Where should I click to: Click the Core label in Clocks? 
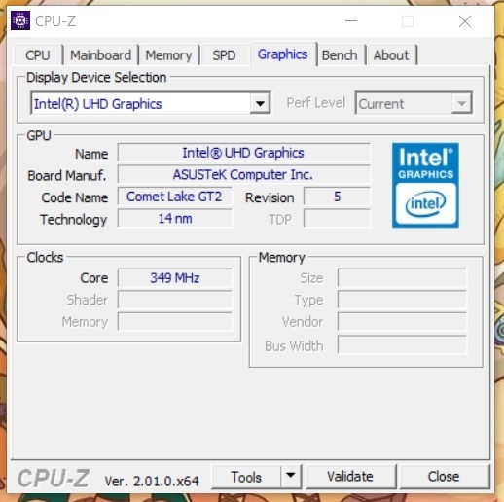click(x=94, y=278)
